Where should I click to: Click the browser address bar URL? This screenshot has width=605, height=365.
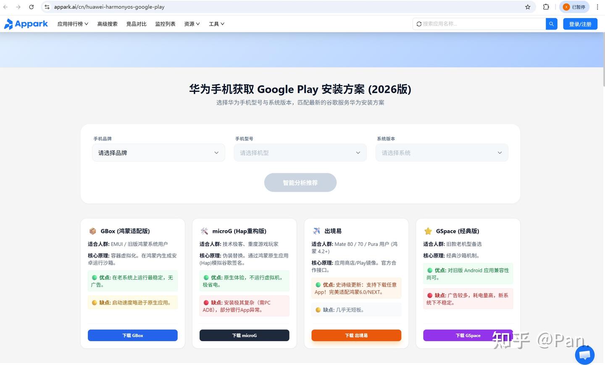(x=109, y=7)
